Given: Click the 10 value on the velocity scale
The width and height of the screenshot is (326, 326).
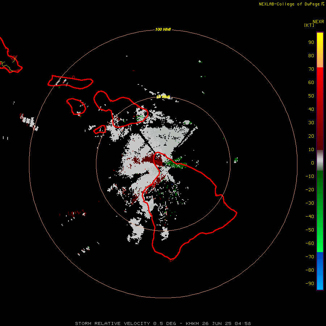Looking at the screenshot, I should 311,150.
